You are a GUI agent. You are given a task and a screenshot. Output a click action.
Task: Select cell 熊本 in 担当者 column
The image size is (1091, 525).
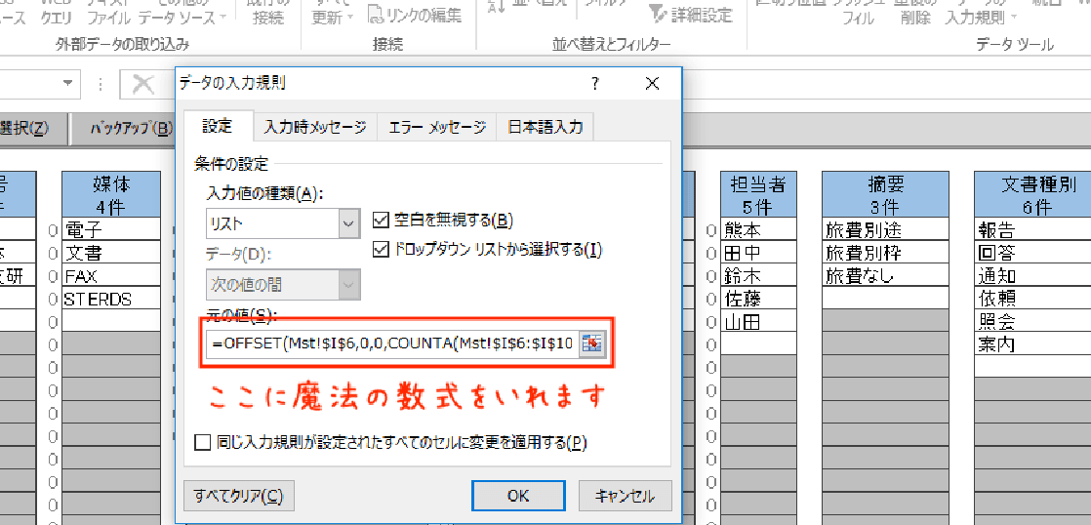[757, 228]
